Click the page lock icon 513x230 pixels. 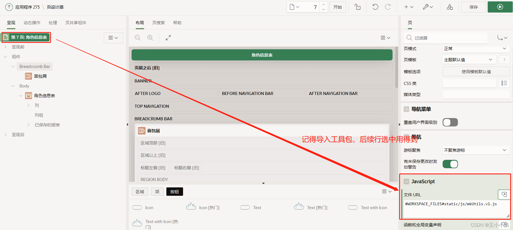click(358, 7)
